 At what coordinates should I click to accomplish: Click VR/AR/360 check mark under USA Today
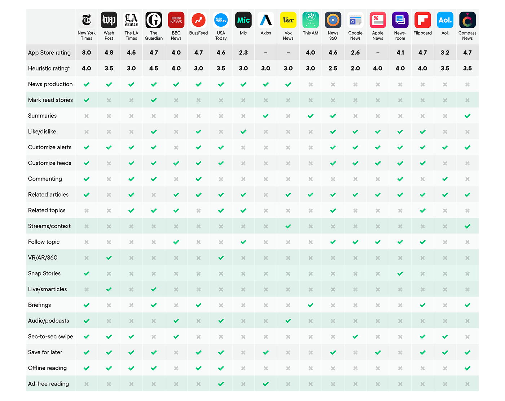221,258
